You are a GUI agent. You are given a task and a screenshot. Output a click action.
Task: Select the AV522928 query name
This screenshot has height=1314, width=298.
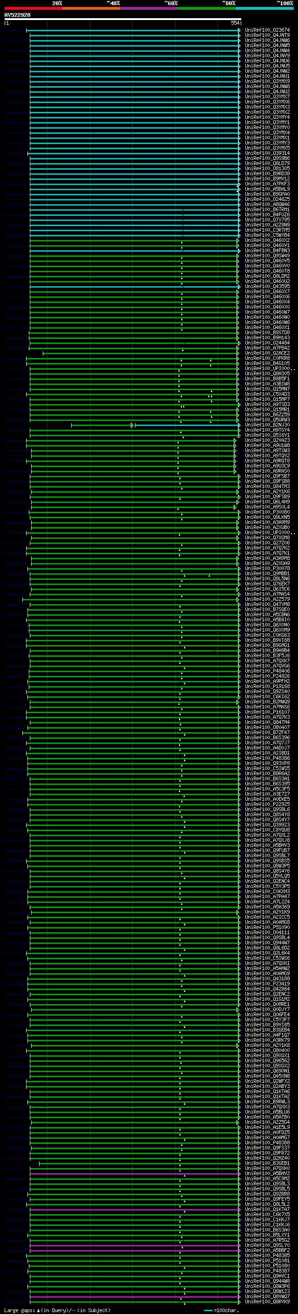click(x=17, y=15)
